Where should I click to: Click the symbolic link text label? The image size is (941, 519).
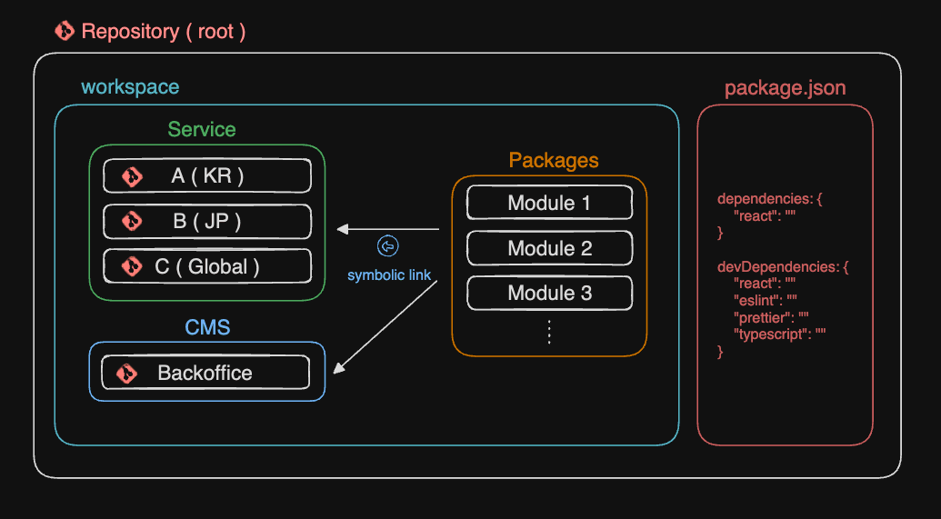389,274
